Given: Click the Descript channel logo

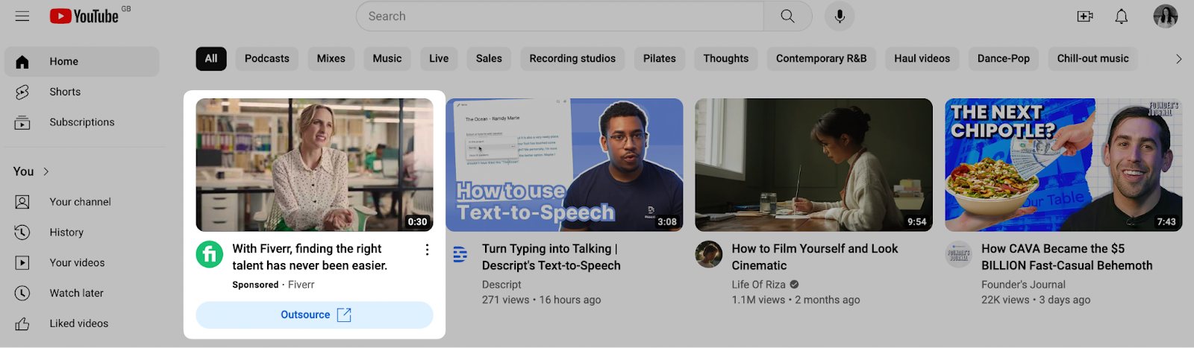Looking at the screenshot, I should click(460, 255).
